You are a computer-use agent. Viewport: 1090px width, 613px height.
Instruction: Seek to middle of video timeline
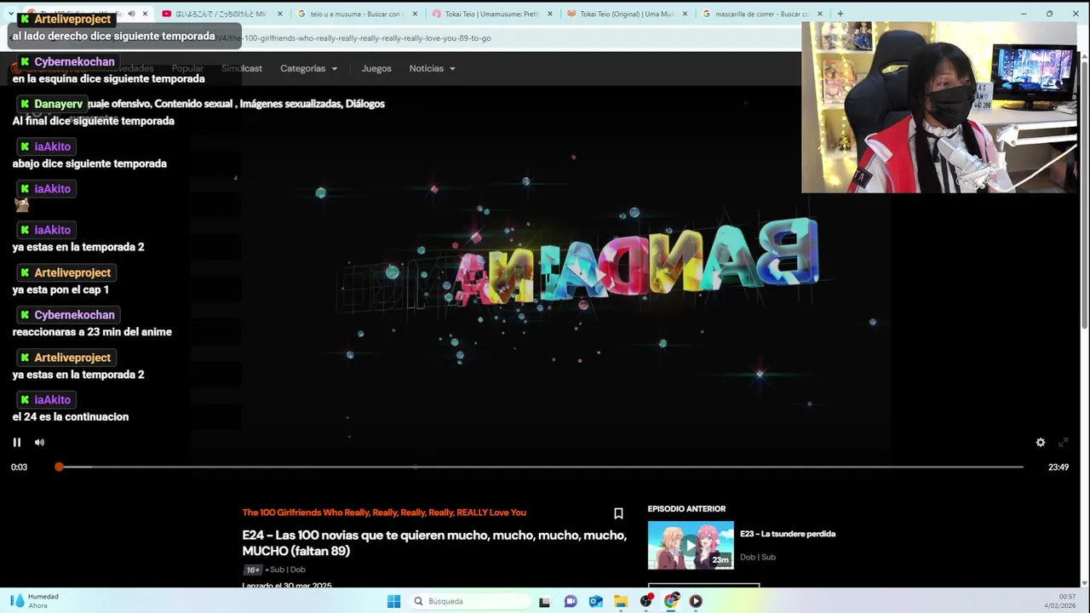541,467
